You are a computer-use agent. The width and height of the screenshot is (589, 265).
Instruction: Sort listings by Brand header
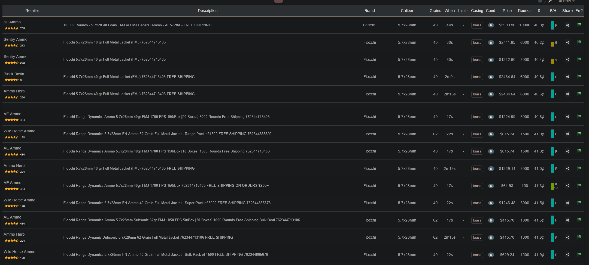pyautogui.click(x=369, y=11)
